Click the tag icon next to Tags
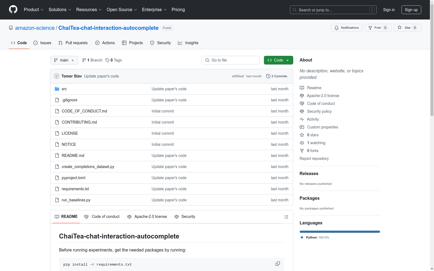The height and width of the screenshot is (271, 434). coord(107,60)
